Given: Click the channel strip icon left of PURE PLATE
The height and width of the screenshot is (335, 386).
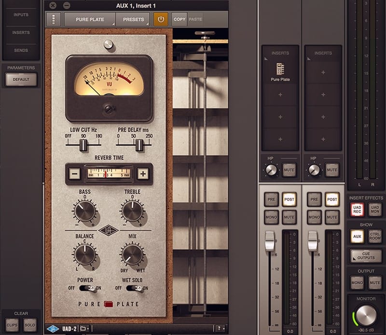Looking at the screenshot, I should click(x=55, y=19).
